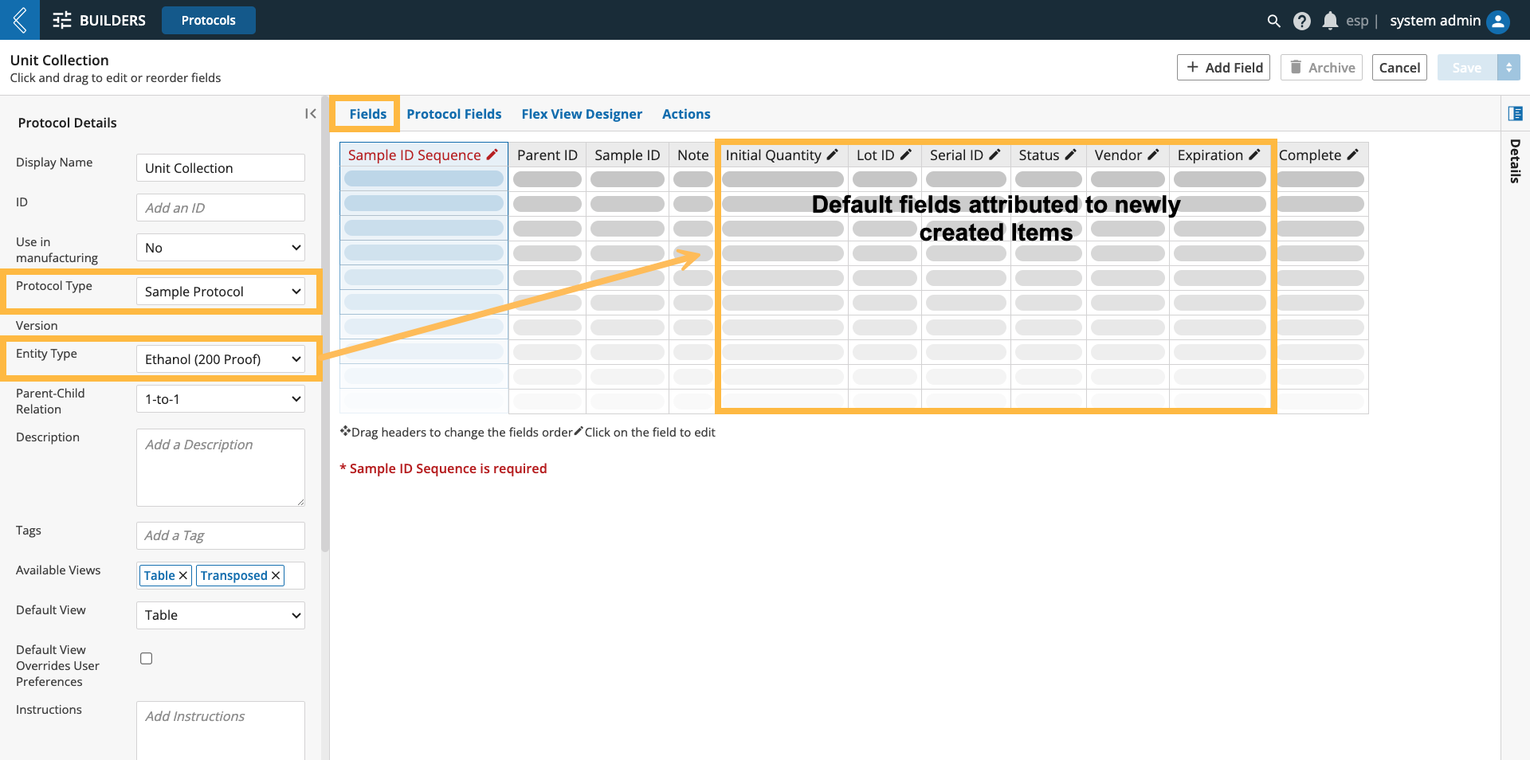Edit the Complete field pencil
Image resolution: width=1530 pixels, height=760 pixels.
[1352, 155]
